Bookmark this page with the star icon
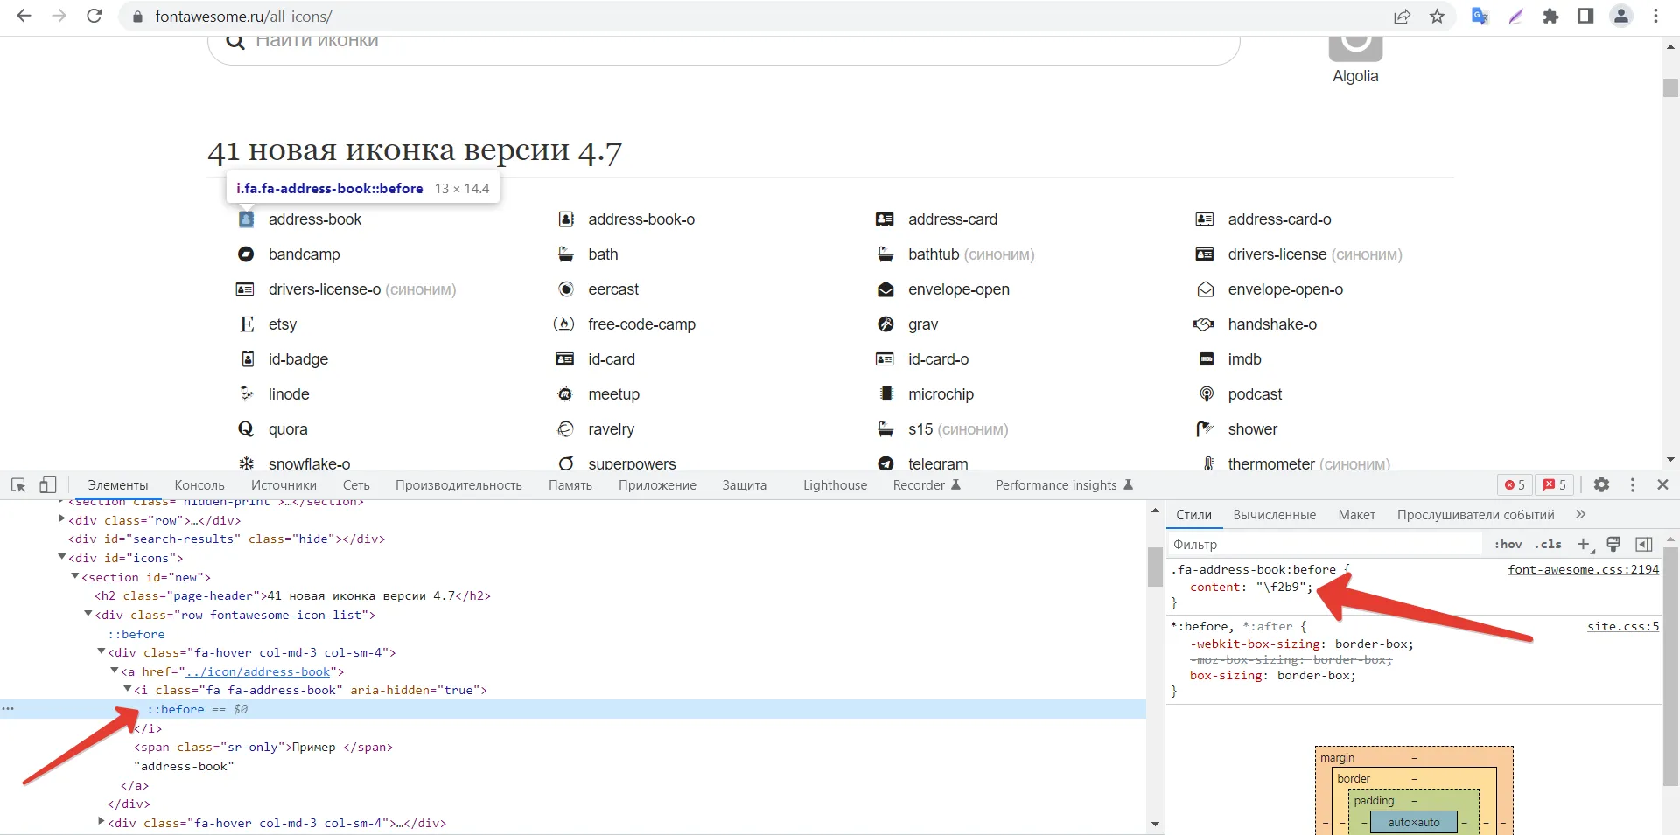Image resolution: width=1680 pixels, height=835 pixels. (x=1437, y=16)
